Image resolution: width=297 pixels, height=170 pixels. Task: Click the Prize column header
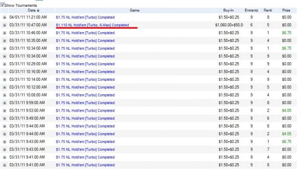pyautogui.click(x=286, y=11)
